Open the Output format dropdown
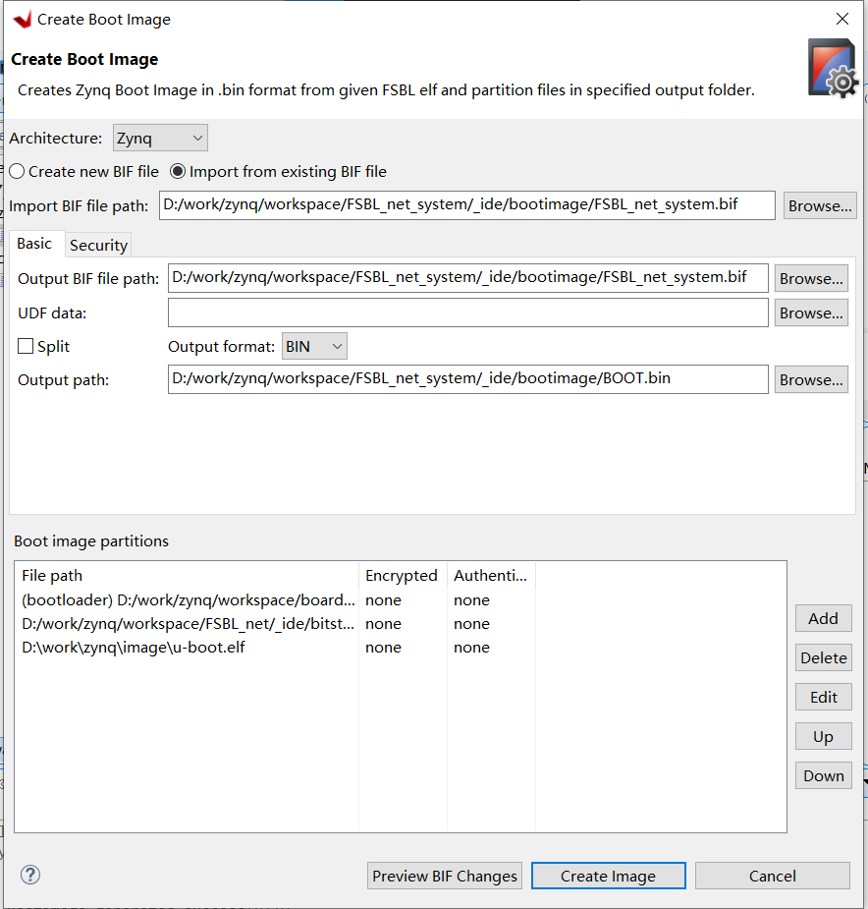868x909 pixels. [314, 346]
